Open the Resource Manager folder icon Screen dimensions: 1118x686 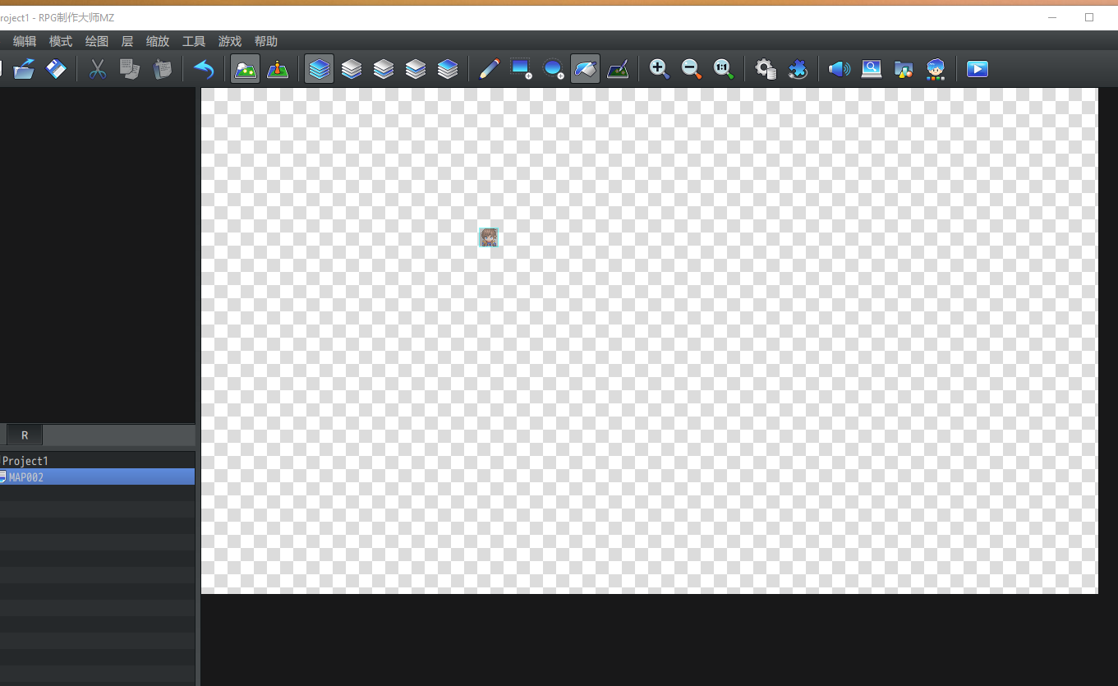point(903,69)
